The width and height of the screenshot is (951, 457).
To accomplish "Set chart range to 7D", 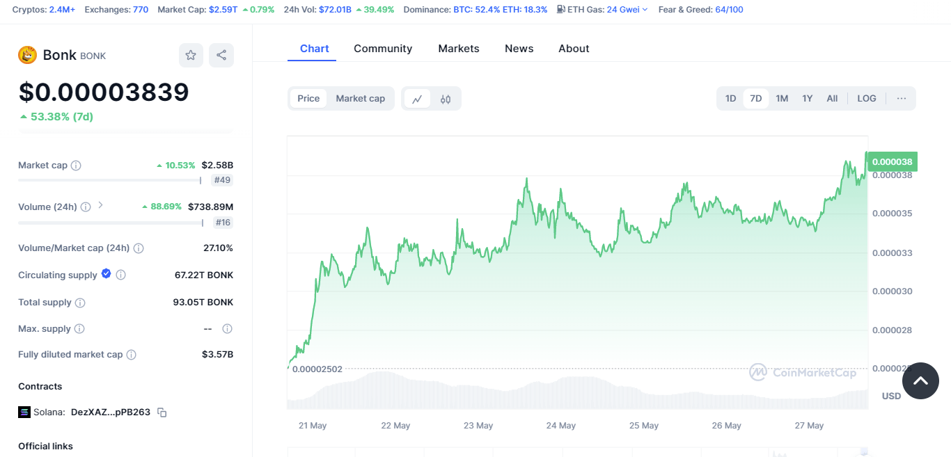I will point(756,98).
